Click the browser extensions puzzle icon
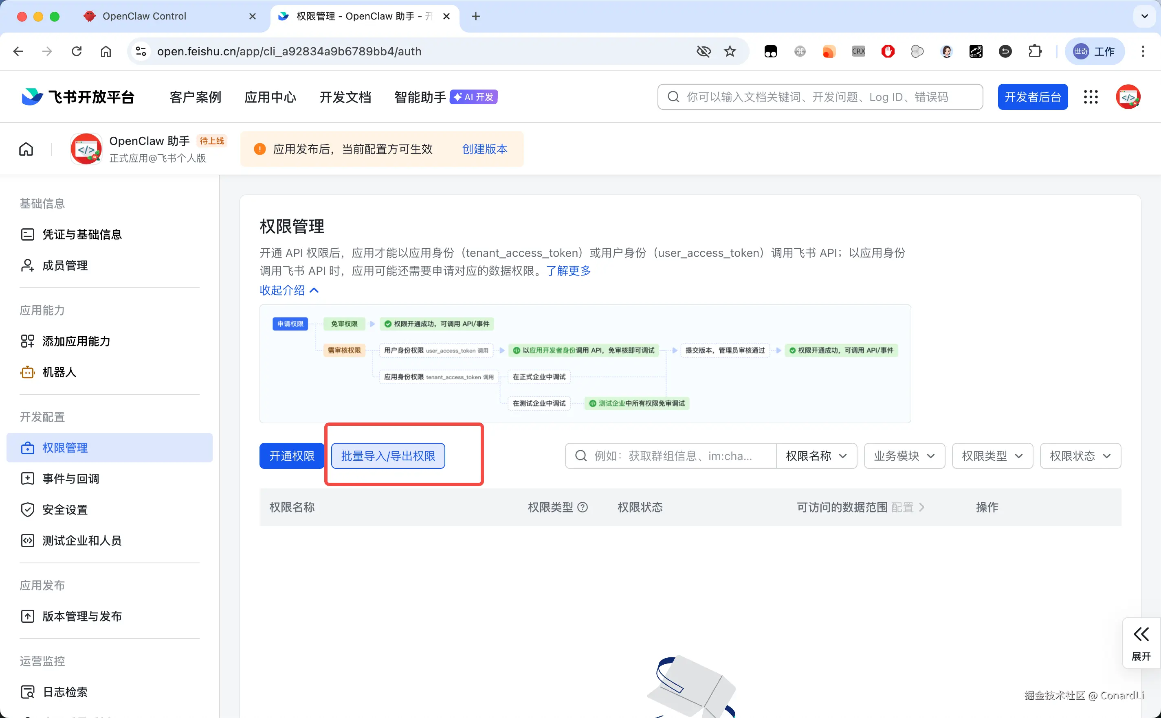The height and width of the screenshot is (718, 1161). (1035, 51)
